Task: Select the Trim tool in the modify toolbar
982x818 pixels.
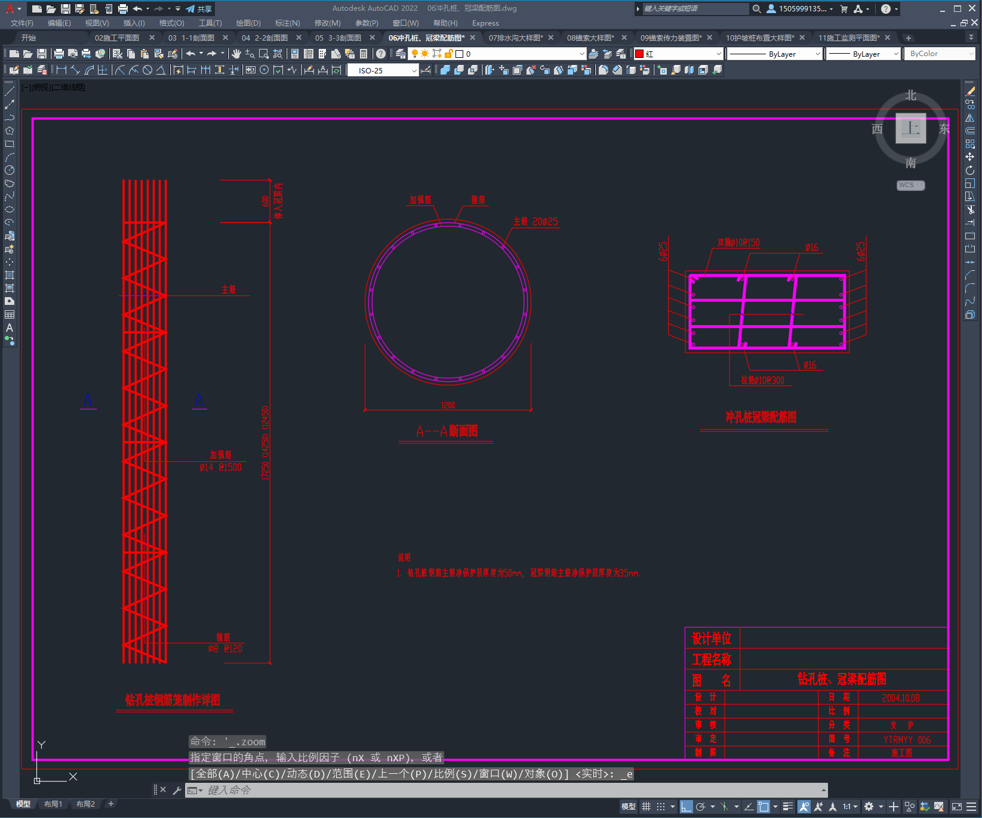Action: click(x=970, y=209)
